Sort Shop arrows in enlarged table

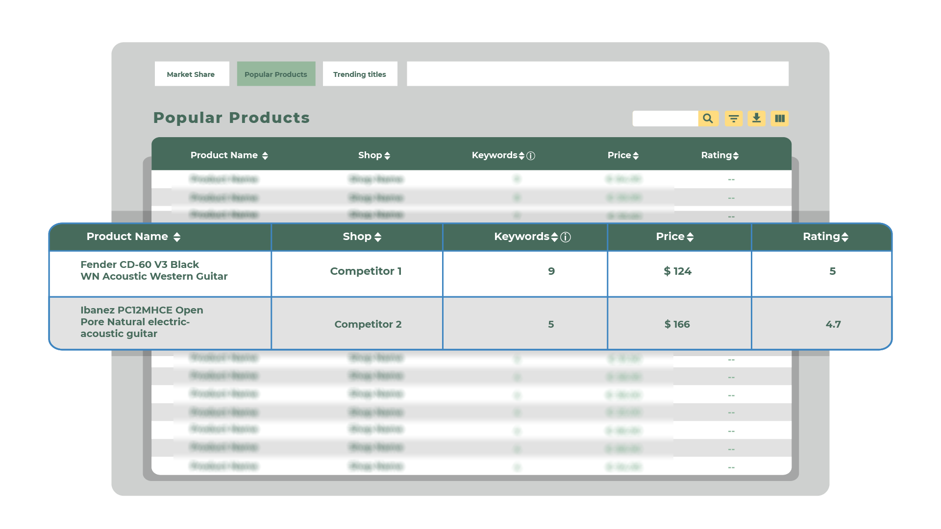tap(378, 237)
